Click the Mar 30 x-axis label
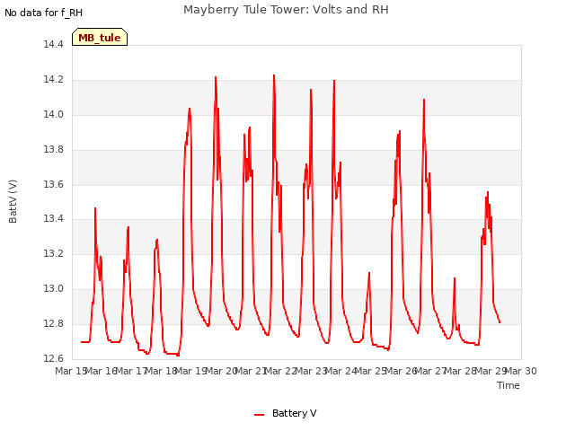 pyautogui.click(x=521, y=371)
